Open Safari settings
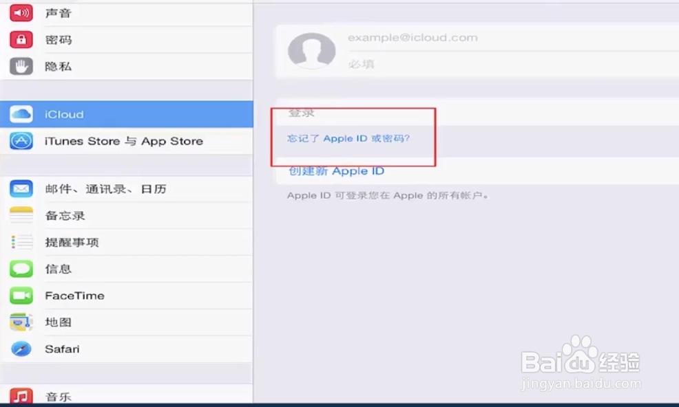The width and height of the screenshot is (679, 407). [127, 349]
